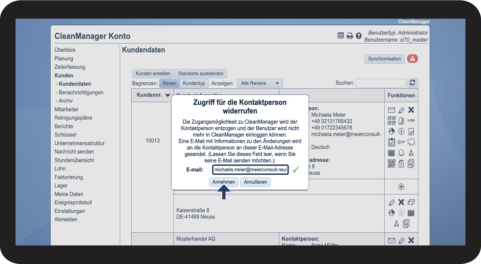Click the org-chart people icon for customer 10013
The width and height of the screenshot is (481, 264).
pyautogui.click(x=411, y=153)
